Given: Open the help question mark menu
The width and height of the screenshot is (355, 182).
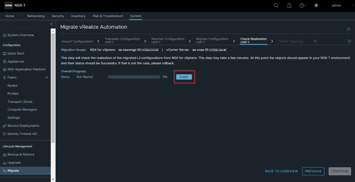Looking at the screenshot, I should 302,6.
